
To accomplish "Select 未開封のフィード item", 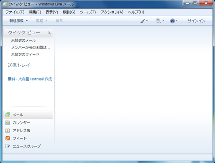I will pos(25,54).
